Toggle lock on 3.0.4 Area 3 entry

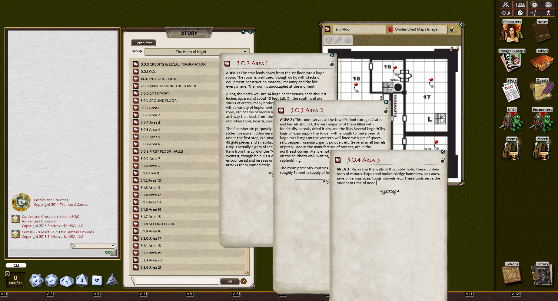(x=443, y=160)
